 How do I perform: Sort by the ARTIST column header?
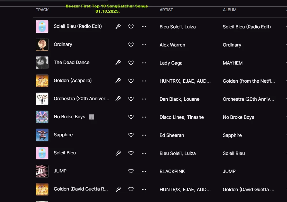click(166, 10)
